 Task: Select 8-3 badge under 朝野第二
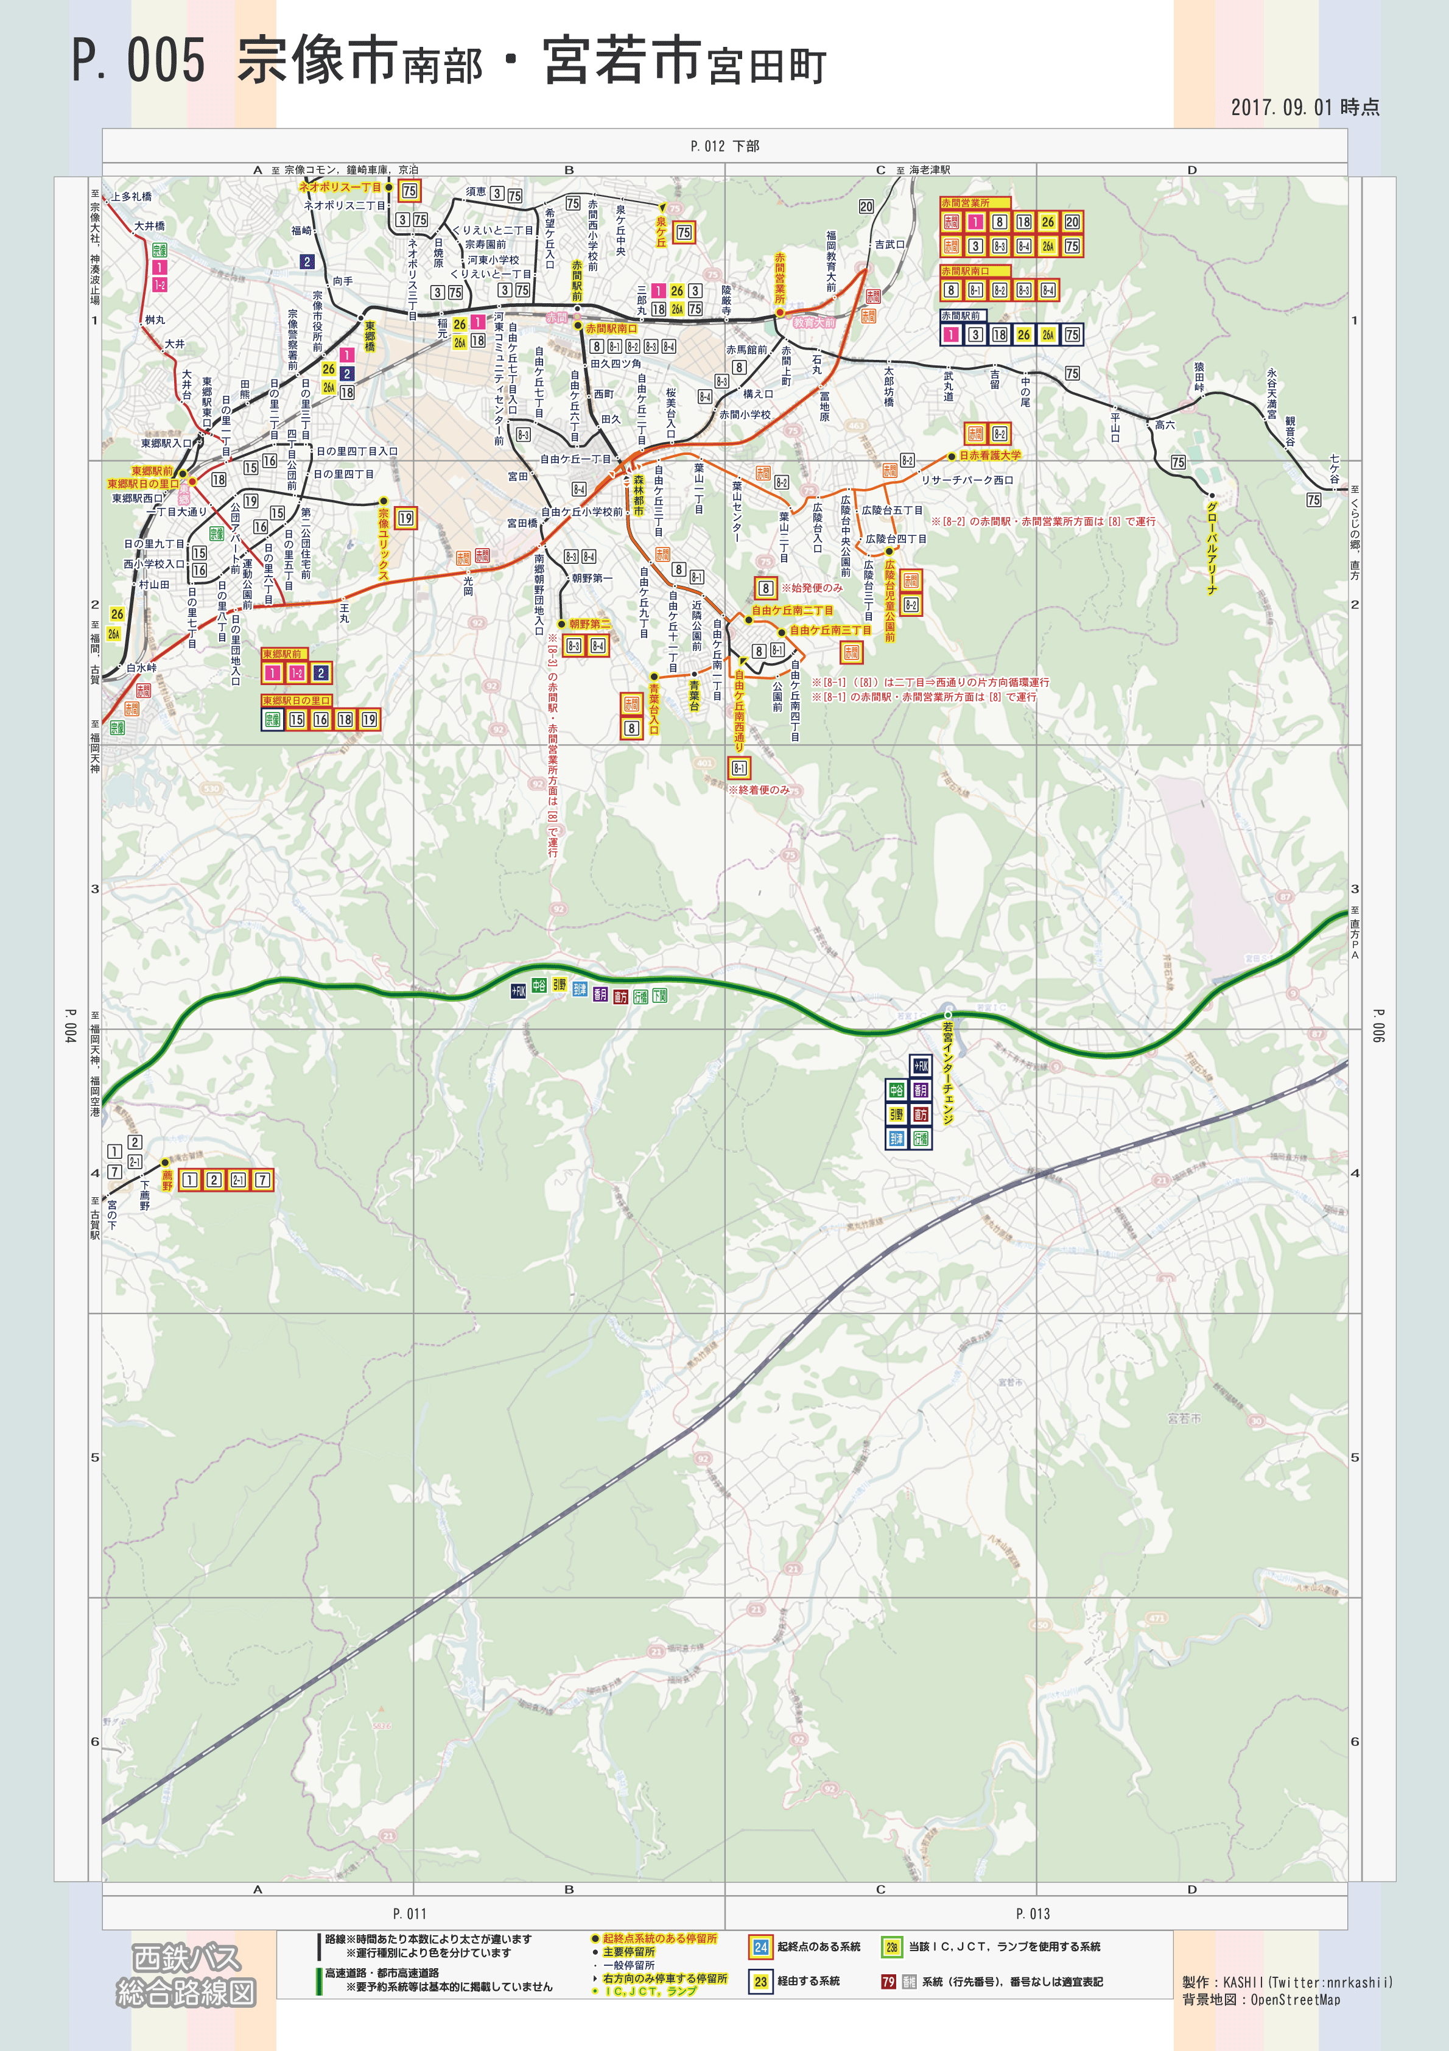click(x=574, y=646)
